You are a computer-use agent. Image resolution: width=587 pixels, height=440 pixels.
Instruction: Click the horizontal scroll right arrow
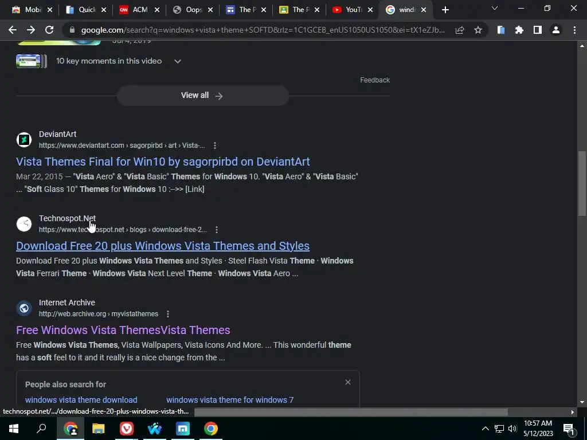(x=573, y=412)
